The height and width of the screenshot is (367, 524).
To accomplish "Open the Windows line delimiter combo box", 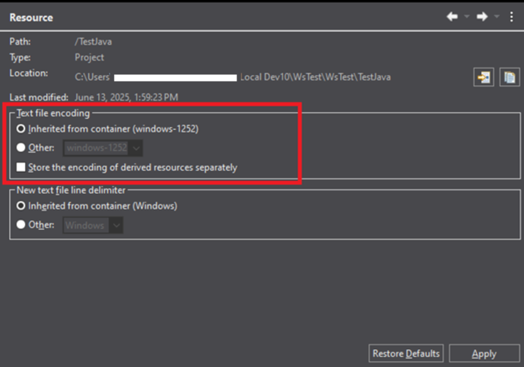I will click(x=94, y=225).
